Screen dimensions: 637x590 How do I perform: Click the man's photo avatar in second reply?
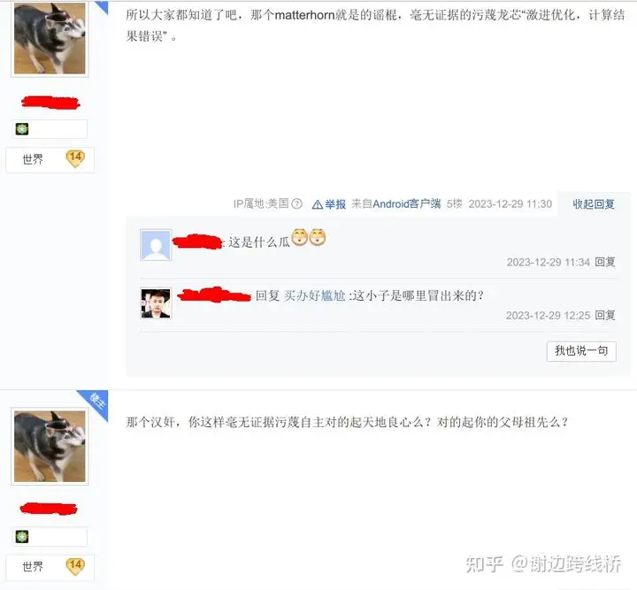coord(156,303)
